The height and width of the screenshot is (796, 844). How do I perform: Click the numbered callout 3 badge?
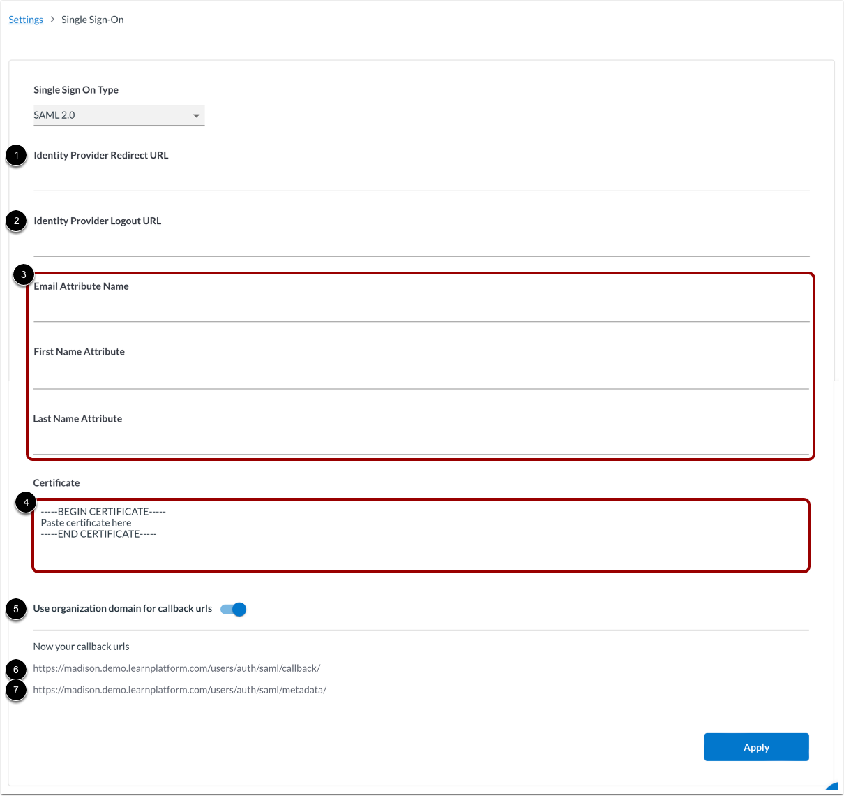(x=25, y=274)
